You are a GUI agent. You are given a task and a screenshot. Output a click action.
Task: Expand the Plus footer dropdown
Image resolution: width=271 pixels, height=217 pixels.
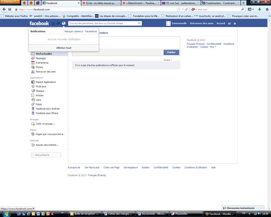(x=213, y=47)
